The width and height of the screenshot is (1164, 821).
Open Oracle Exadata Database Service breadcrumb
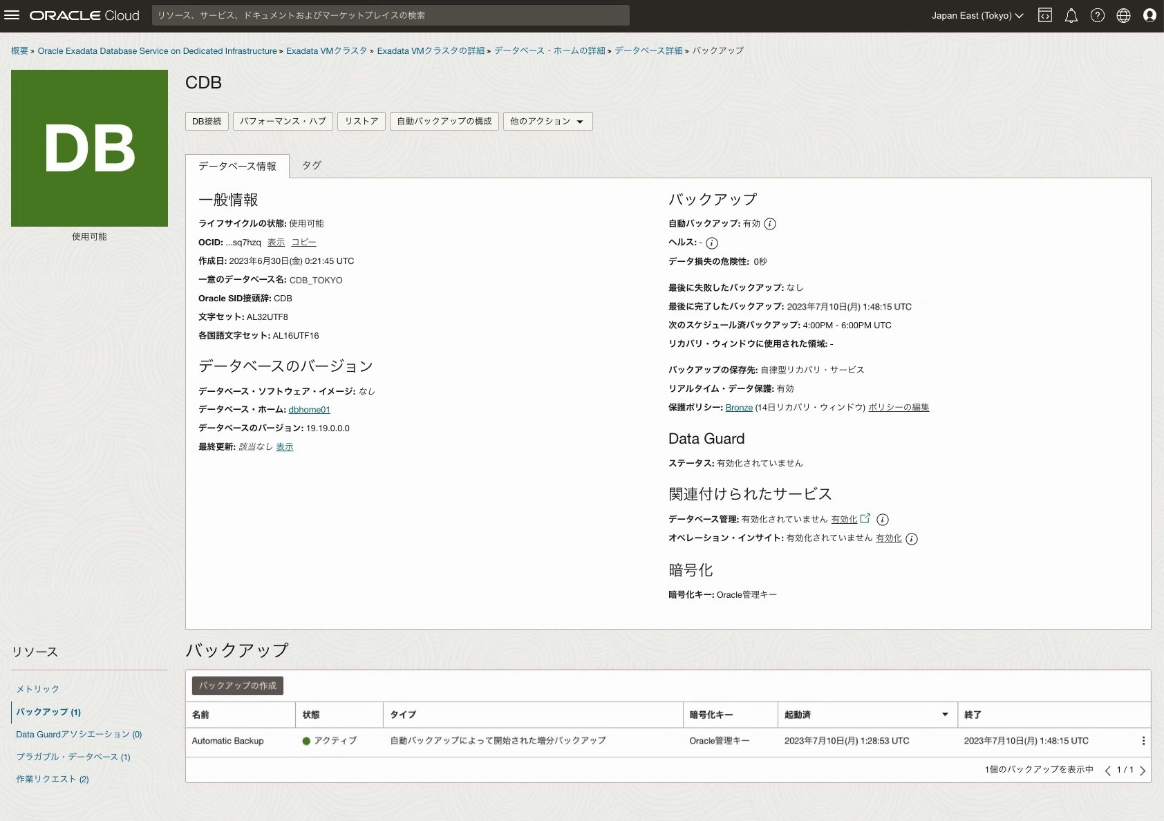[157, 50]
